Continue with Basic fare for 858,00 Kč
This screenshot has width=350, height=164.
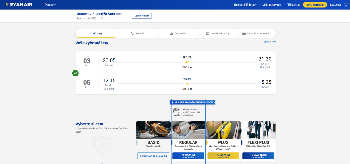point(153,156)
